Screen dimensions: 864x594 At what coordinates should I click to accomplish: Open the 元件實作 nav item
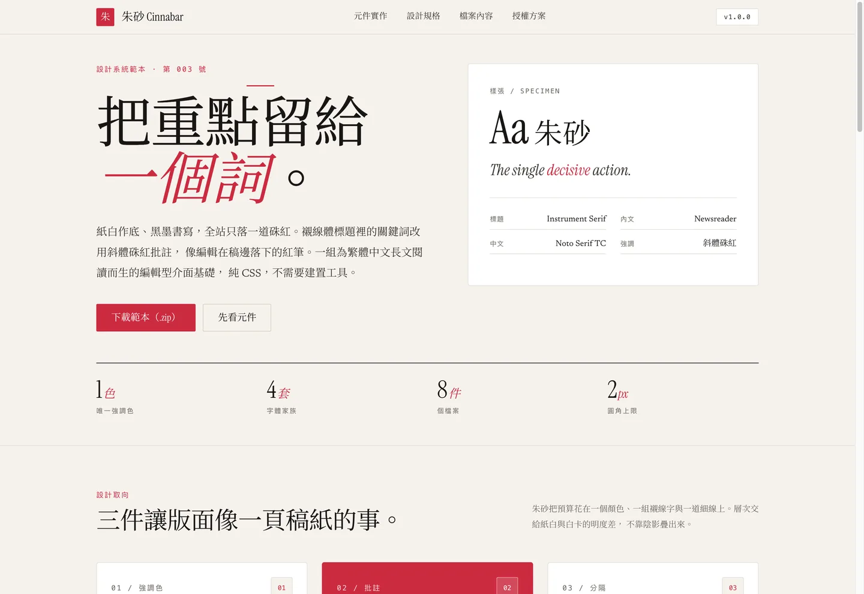point(370,16)
